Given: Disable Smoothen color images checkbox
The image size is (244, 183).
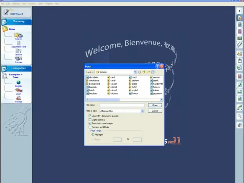Looking at the screenshot, I should (90, 123).
